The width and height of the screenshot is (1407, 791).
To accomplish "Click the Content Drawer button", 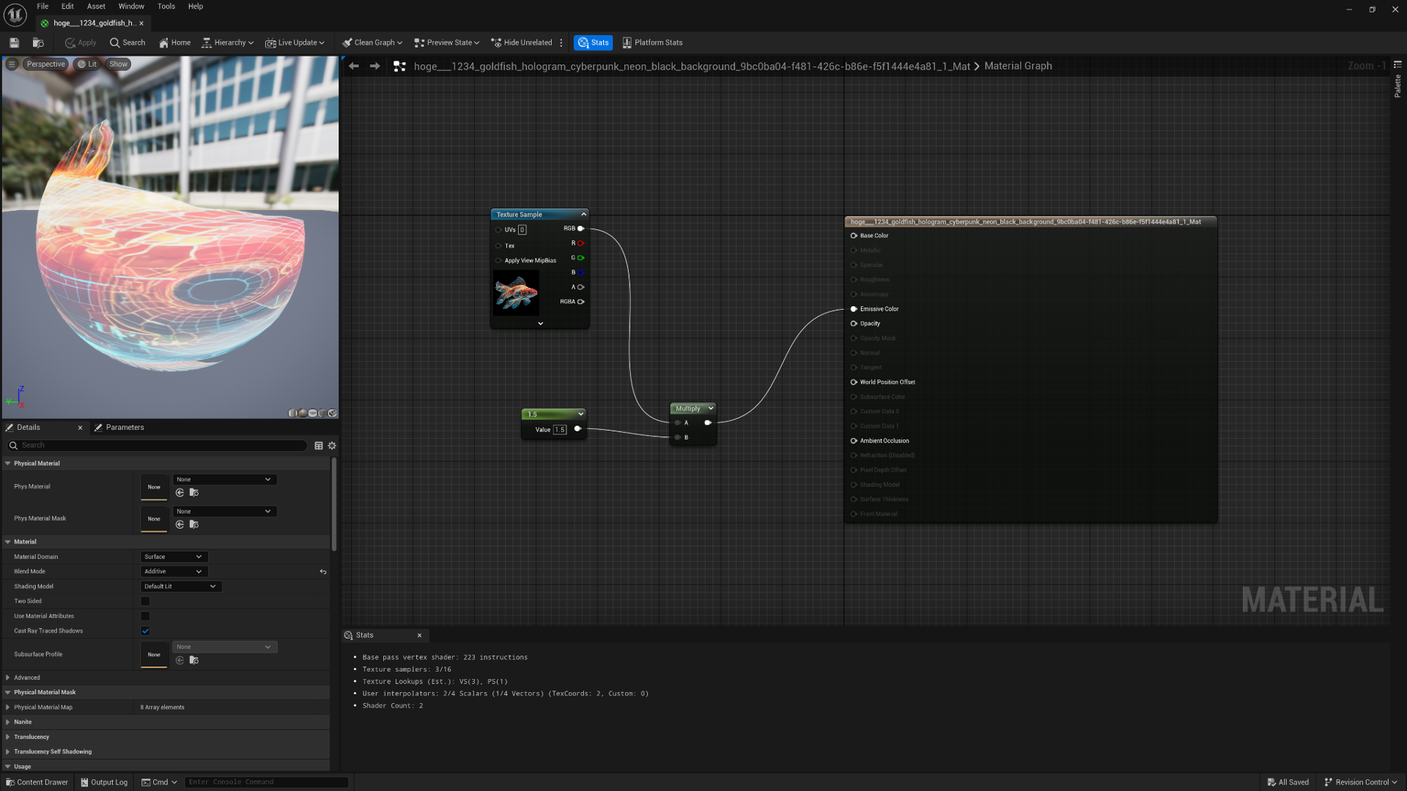I will tap(37, 782).
